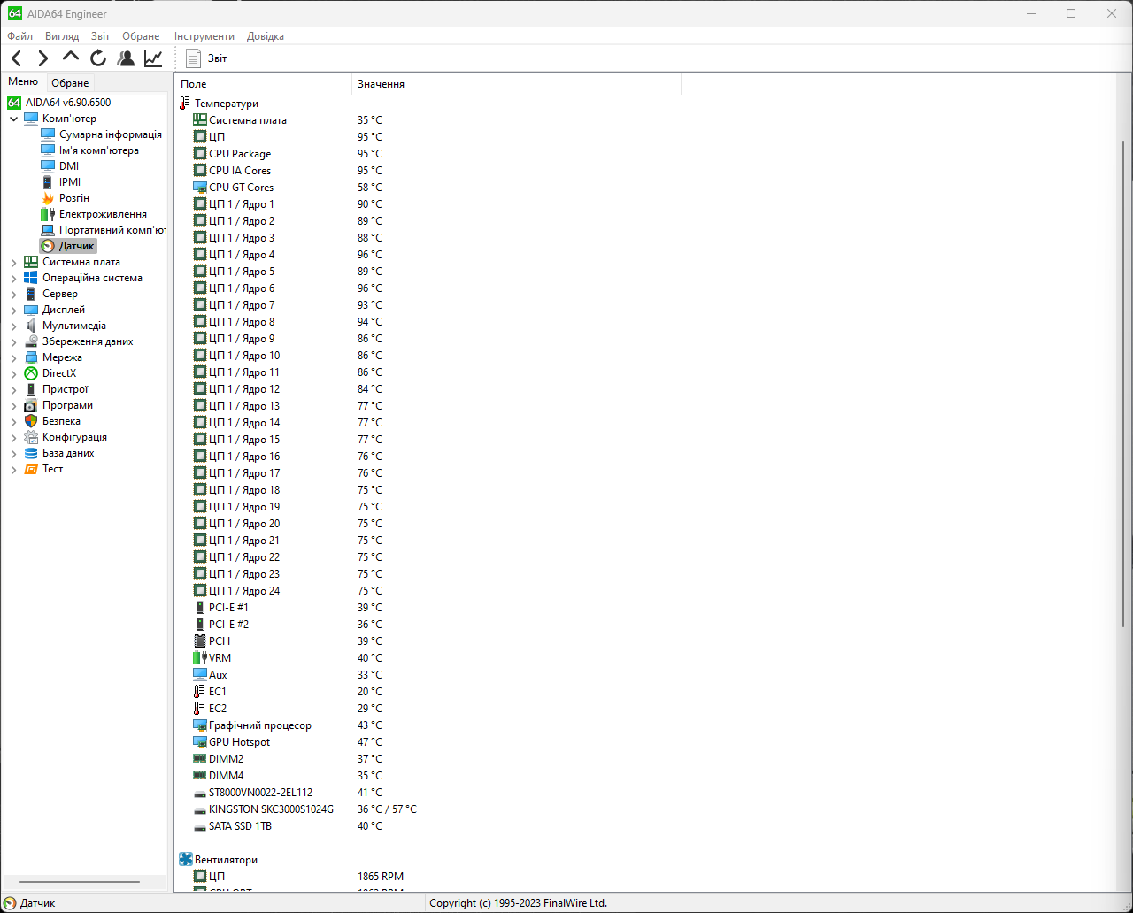Go back with the left arrow toolbar icon
The width and height of the screenshot is (1133, 913).
pos(16,58)
